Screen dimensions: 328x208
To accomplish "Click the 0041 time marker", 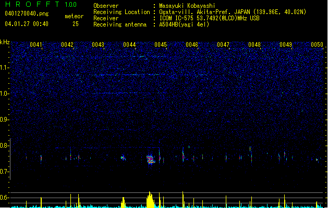I will 36,45.
